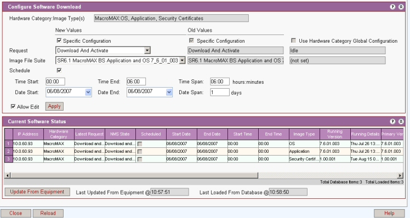Open help for Configure Software Download panel

[x=392, y=7]
